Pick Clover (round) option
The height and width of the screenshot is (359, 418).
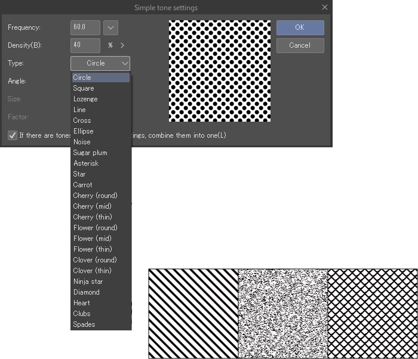coord(101,260)
